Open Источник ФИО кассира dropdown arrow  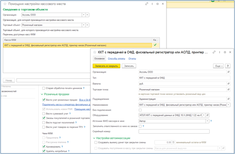208,121
